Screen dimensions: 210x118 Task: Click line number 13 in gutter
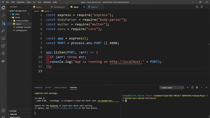tap(40, 71)
